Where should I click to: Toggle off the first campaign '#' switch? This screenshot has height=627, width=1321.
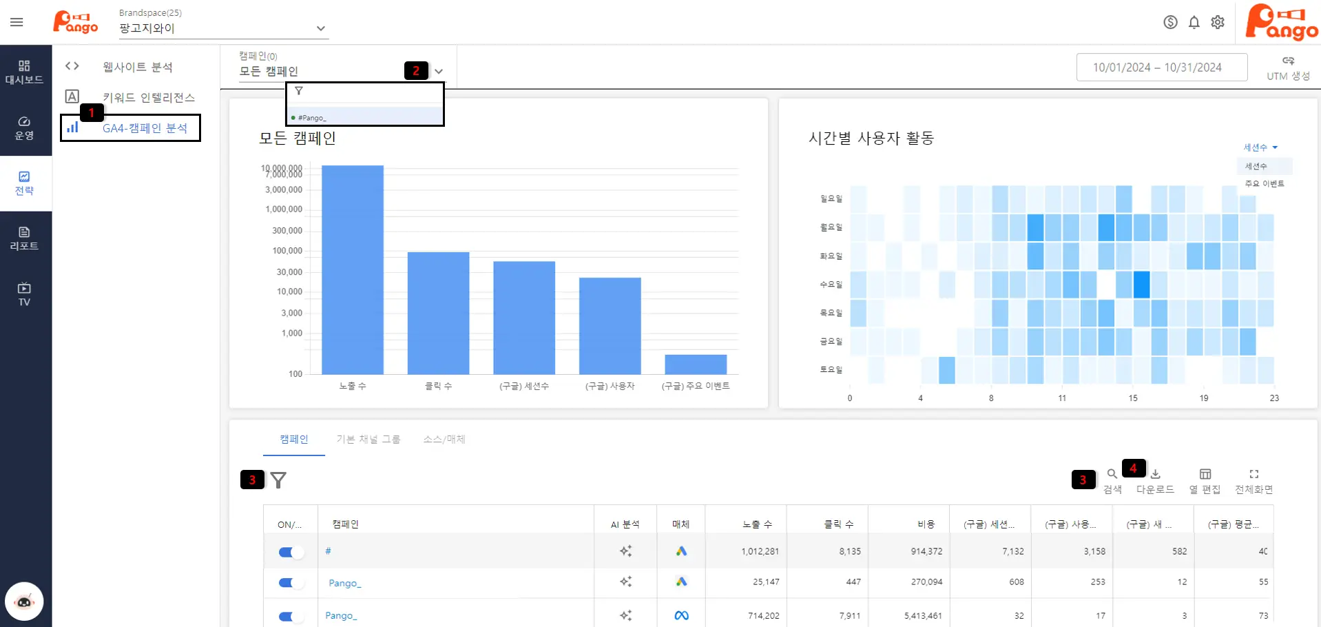(x=290, y=552)
